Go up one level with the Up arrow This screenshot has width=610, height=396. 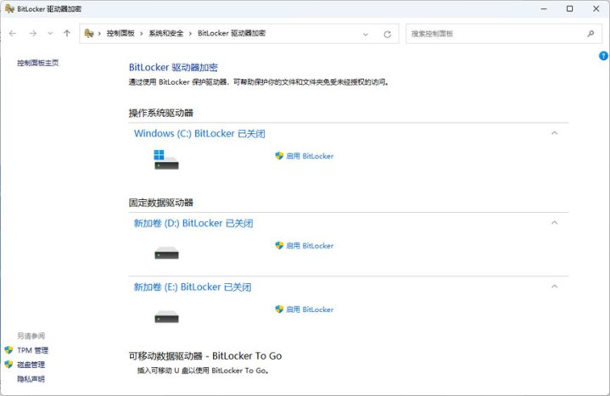coord(67,33)
